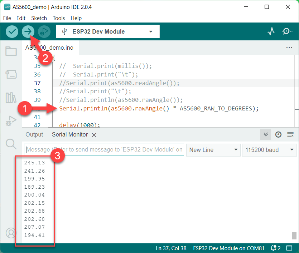299x253 pixels.
Task: Open the Tools menu
Action: tap(59, 18)
